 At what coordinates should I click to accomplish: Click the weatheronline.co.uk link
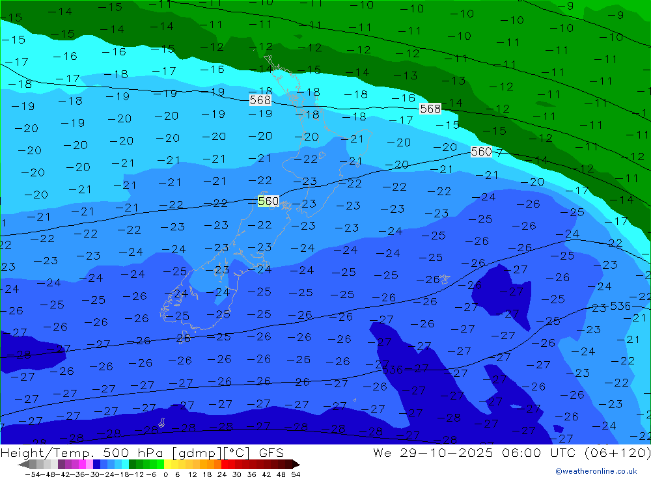click(x=596, y=471)
